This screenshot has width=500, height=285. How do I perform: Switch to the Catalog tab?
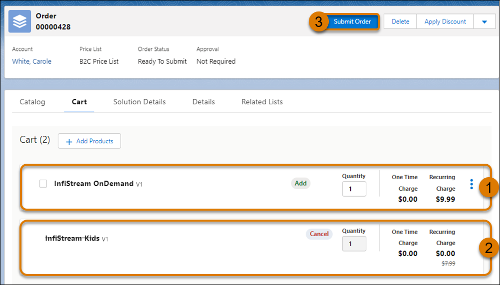[32, 102]
